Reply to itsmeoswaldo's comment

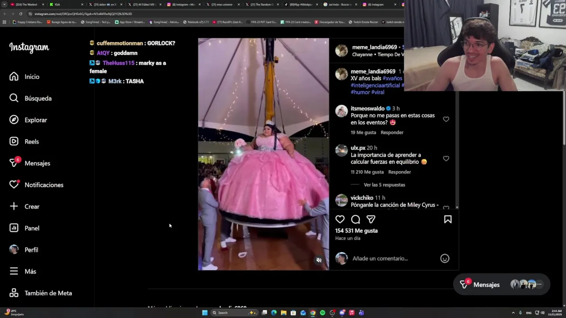point(392,132)
